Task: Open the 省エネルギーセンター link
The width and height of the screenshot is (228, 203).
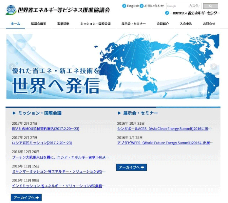Action: pyautogui.click(x=195, y=13)
